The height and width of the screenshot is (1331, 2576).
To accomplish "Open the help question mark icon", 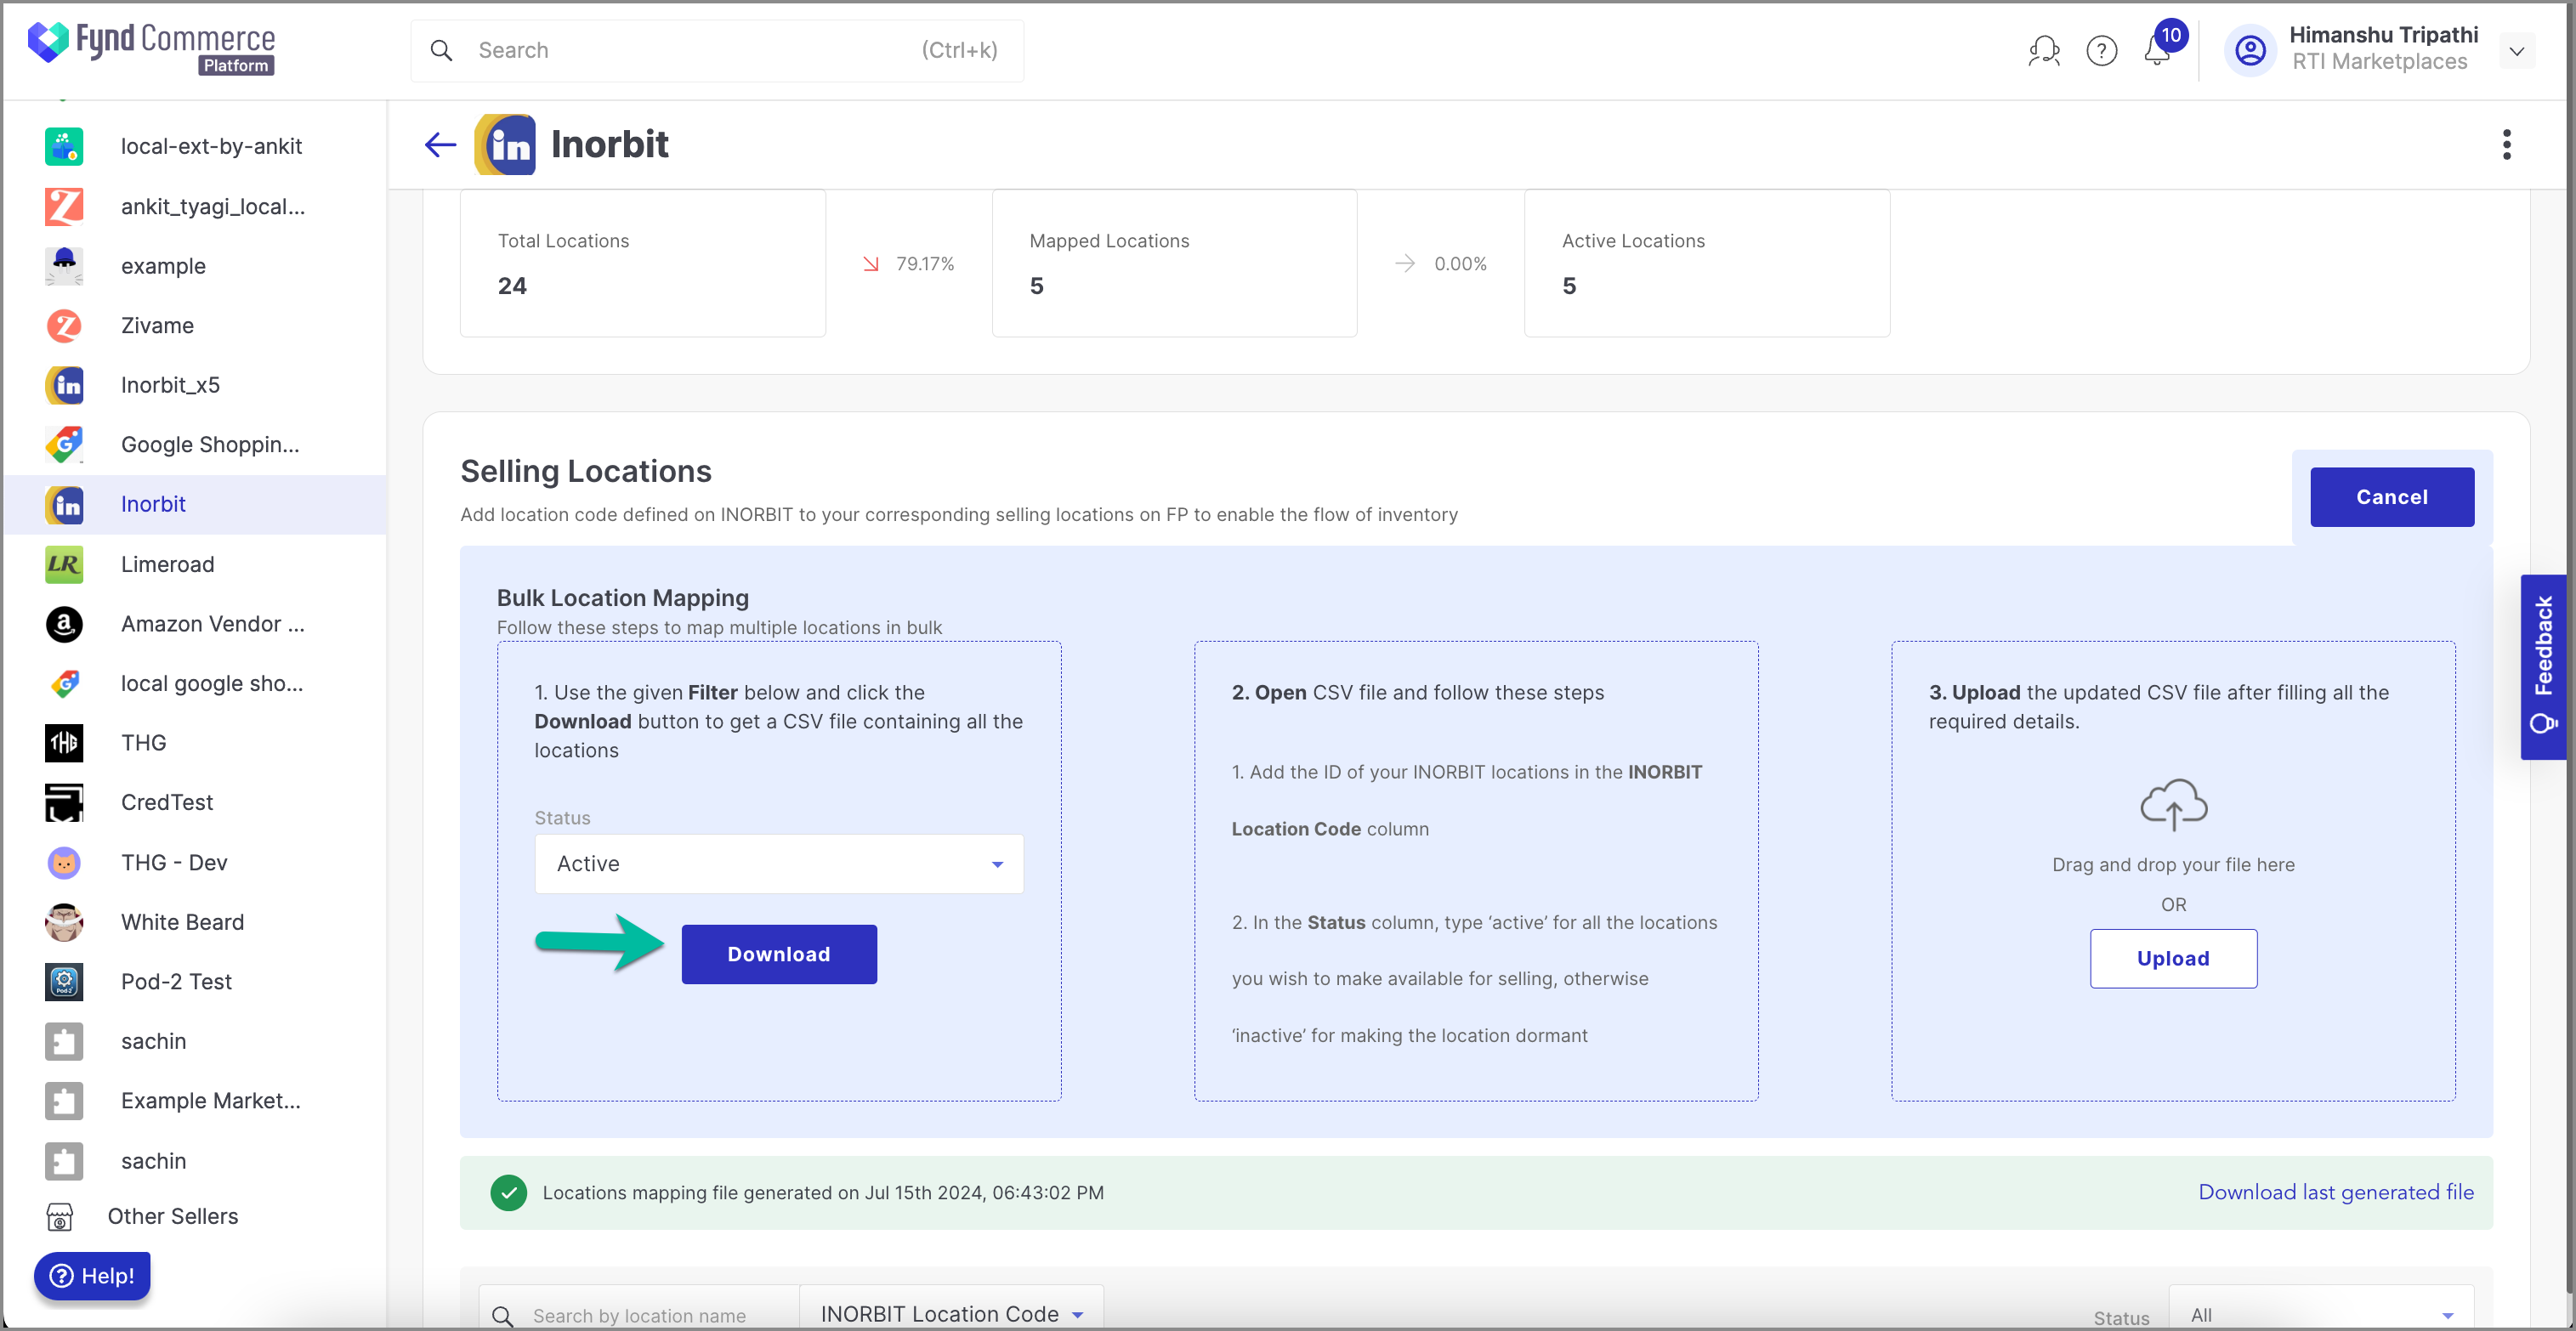I will pyautogui.click(x=2101, y=50).
